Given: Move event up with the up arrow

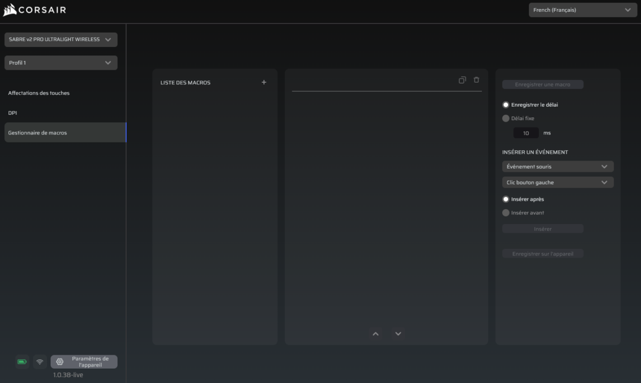Looking at the screenshot, I should [x=376, y=334].
